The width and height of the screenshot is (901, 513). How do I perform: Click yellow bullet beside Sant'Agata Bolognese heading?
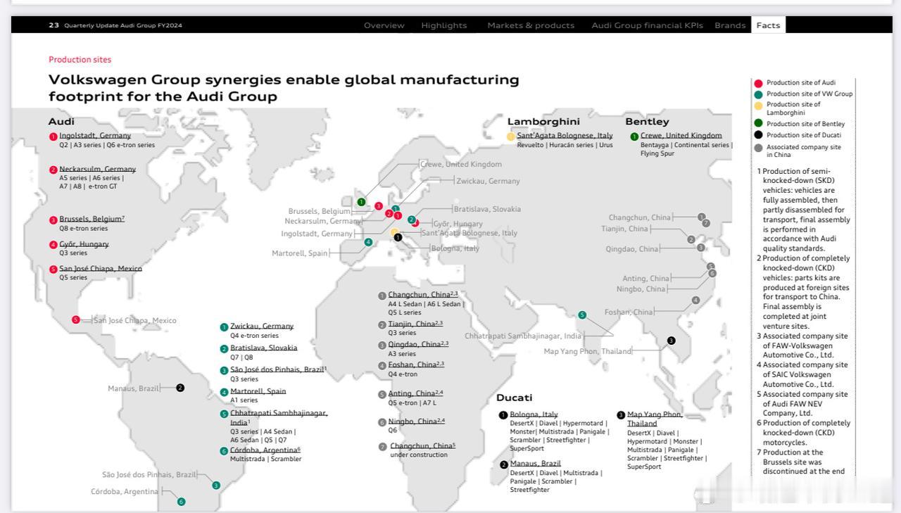click(511, 137)
